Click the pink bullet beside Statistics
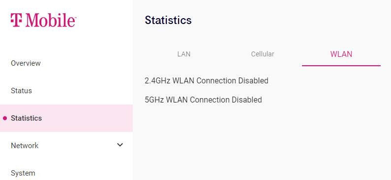Image resolution: width=391 pixels, height=180 pixels. click(5, 118)
